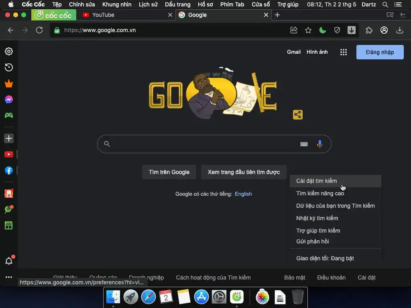The width and height of the screenshot is (411, 308).
Task: Open Facebook shortcut in the sidebar
Action: point(9,170)
